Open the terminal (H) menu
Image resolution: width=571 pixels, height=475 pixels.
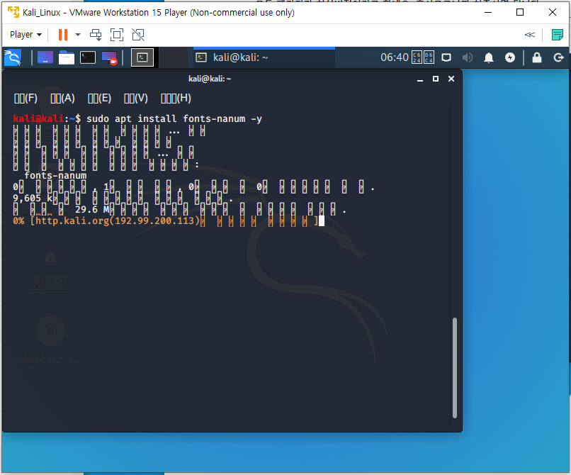click(176, 98)
